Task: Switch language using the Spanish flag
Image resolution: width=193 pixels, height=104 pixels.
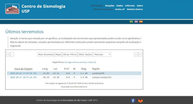Action: point(141,22)
